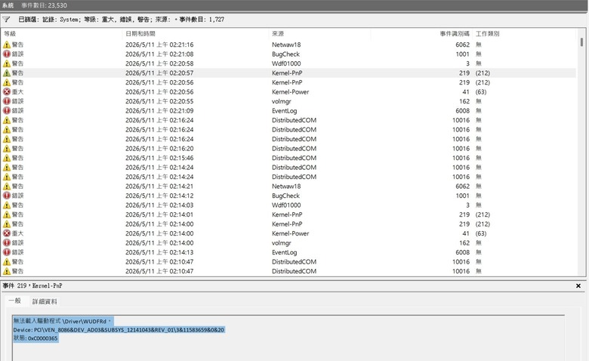Switch to the 詳細資料 tab
The height and width of the screenshot is (361, 589).
(45, 301)
